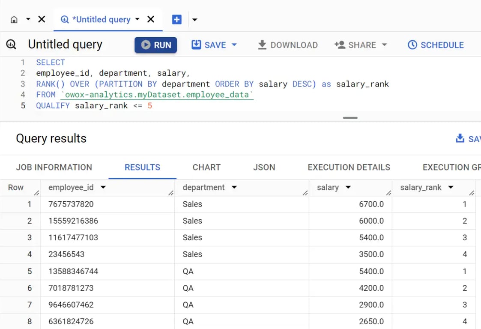Open the home tab dropdown arrow
The height and width of the screenshot is (329, 481).
coord(28,19)
